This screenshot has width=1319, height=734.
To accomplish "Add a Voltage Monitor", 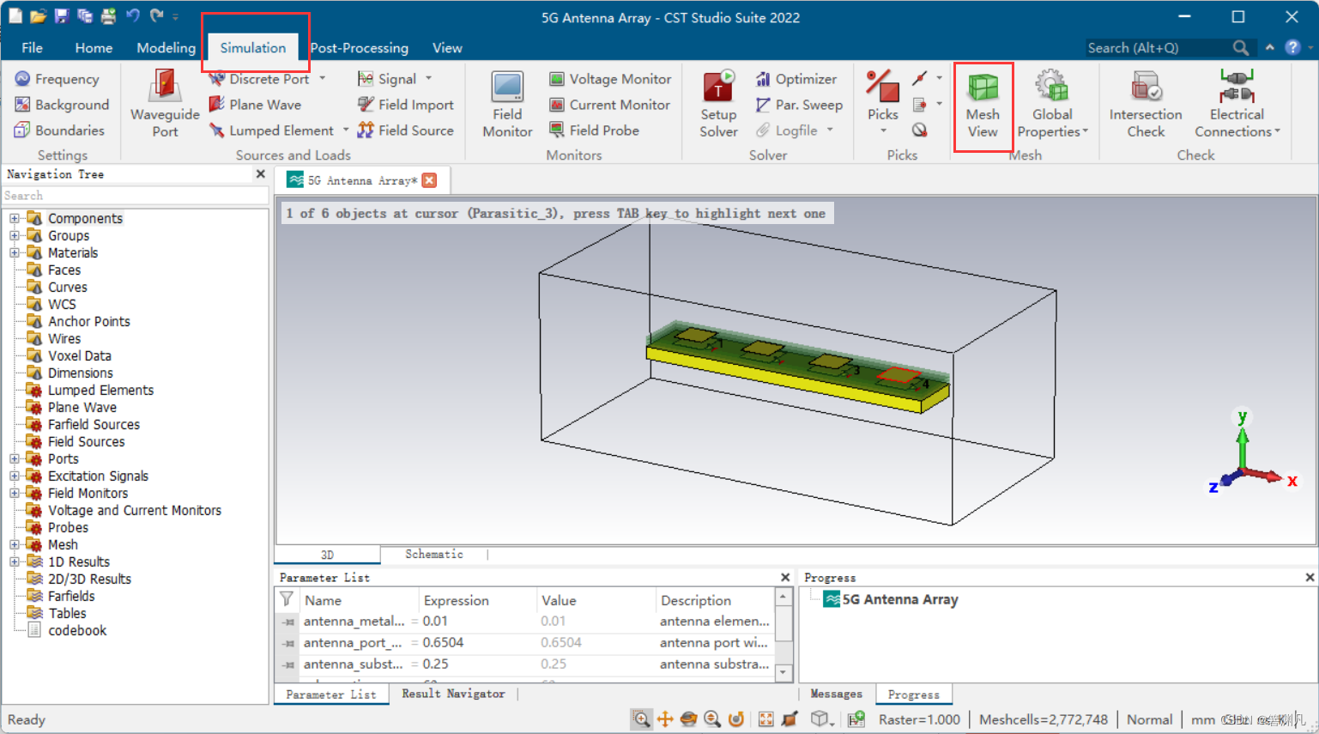I will point(610,79).
